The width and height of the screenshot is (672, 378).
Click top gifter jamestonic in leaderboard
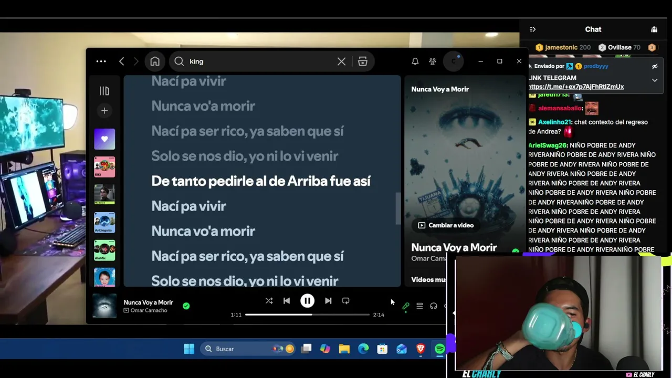coord(560,47)
